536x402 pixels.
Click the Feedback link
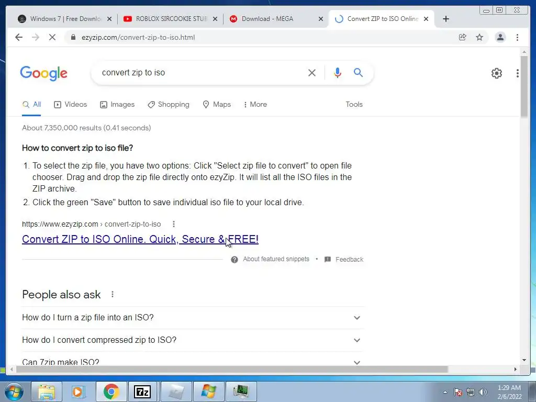point(349,260)
